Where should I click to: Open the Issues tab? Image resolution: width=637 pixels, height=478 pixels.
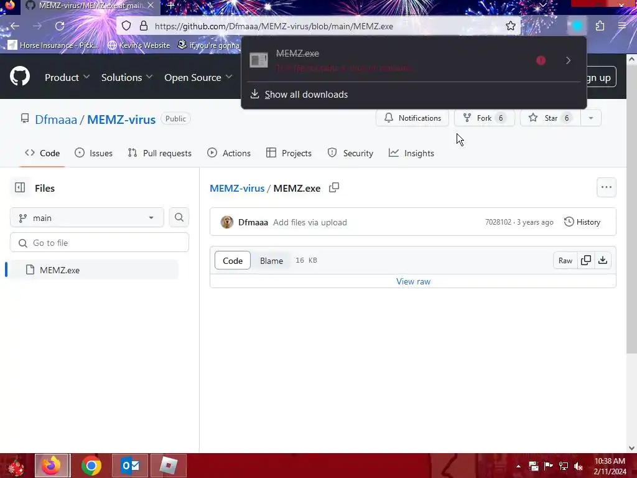[x=93, y=153]
